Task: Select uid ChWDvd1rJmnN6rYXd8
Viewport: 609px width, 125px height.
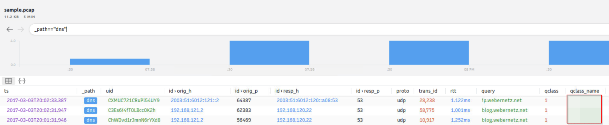Action: [x=134, y=120]
